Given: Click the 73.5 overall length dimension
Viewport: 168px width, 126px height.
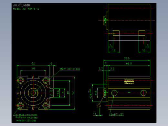Looking at the screenshot, I should pos(127,58).
